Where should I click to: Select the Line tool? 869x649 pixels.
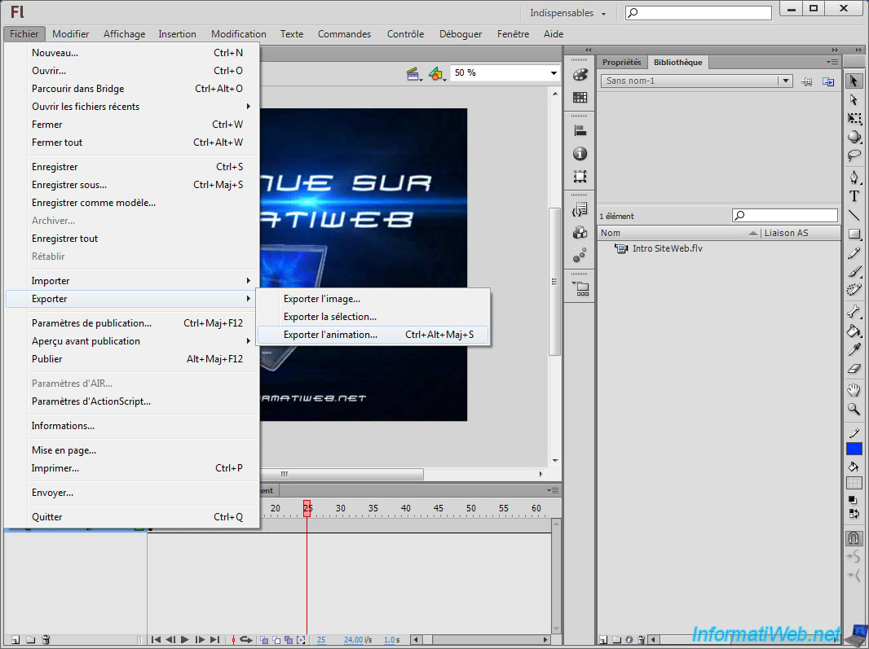[x=854, y=215]
